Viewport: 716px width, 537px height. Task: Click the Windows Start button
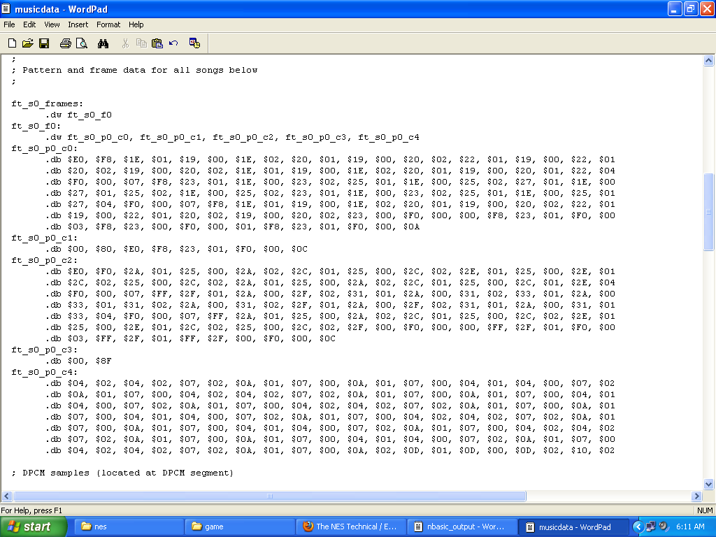tap(34, 527)
